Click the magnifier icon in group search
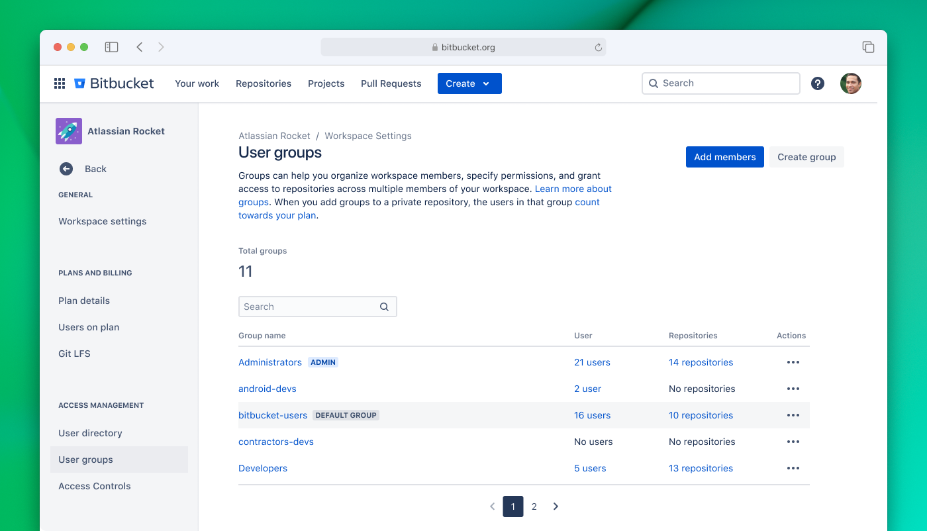The width and height of the screenshot is (927, 531). 384,307
